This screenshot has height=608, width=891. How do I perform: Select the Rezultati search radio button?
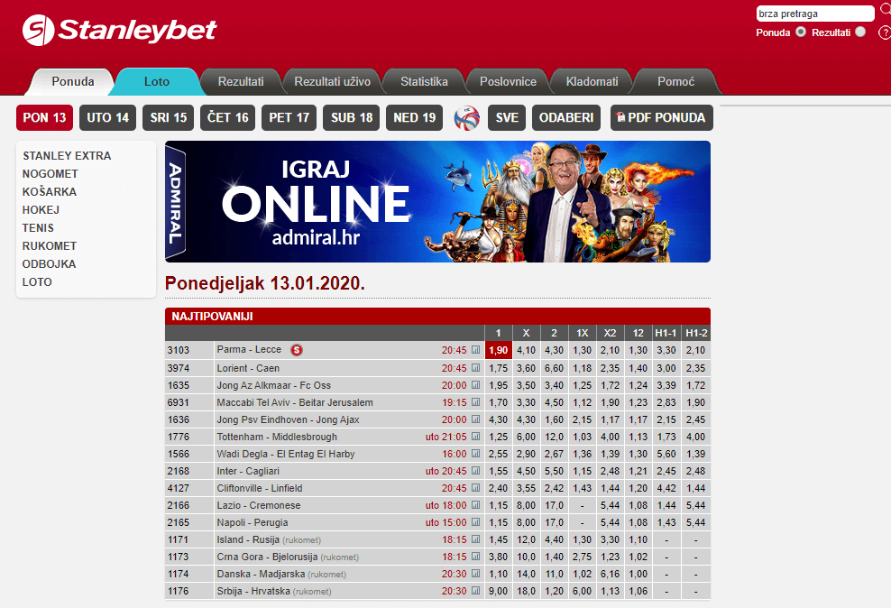[x=860, y=32]
